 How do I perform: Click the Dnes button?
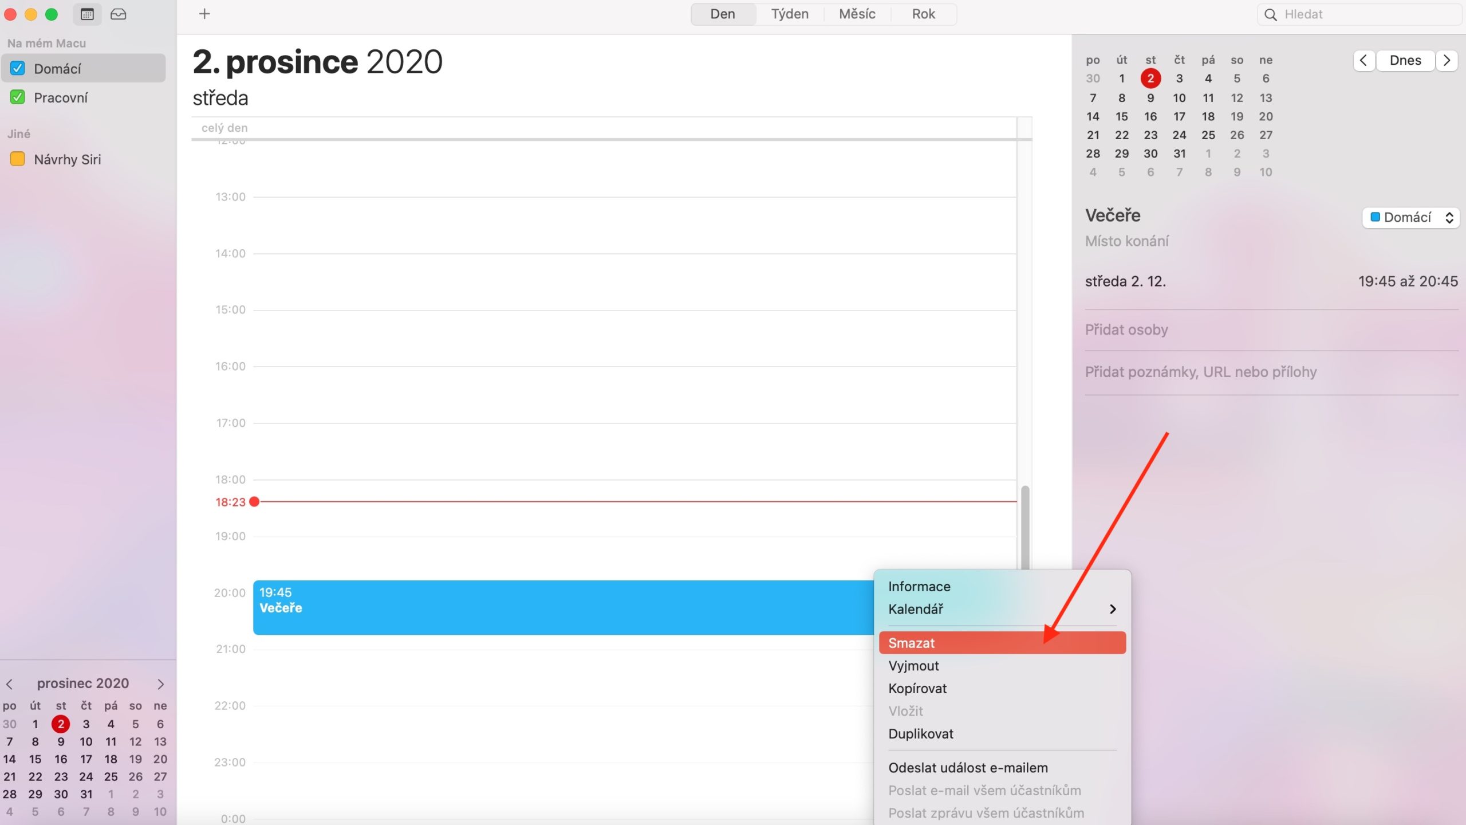[1405, 60]
